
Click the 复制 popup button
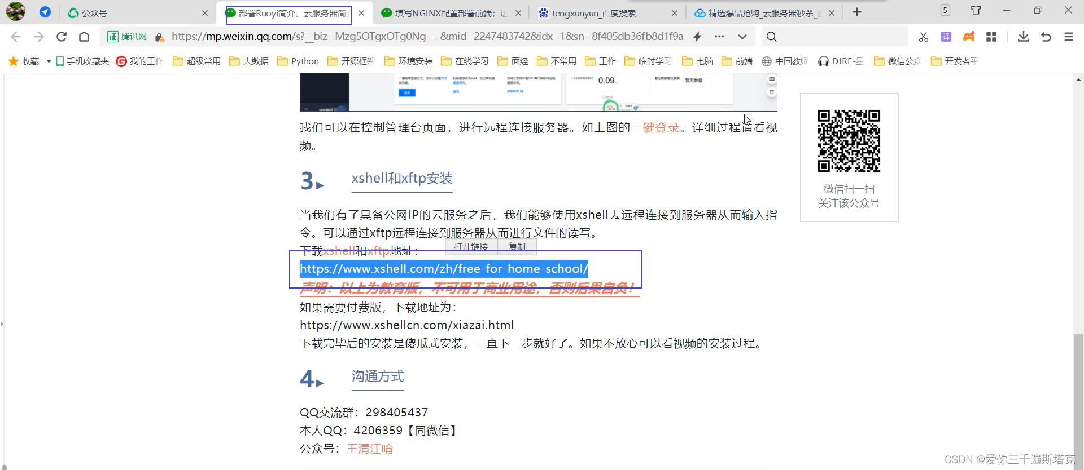(x=517, y=246)
